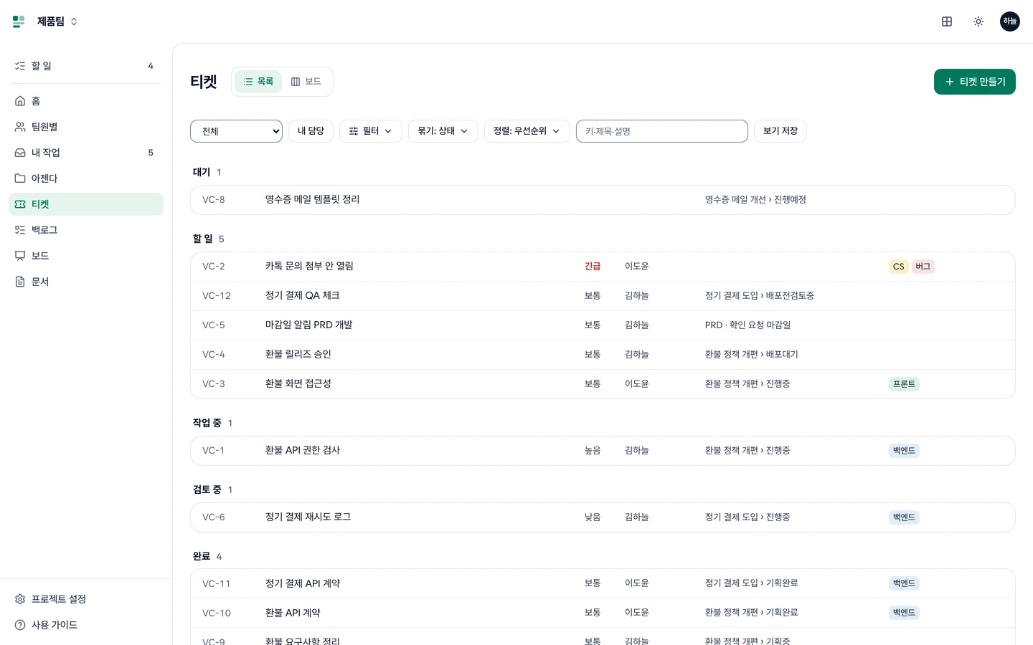
Task: Click the 백로그 list icon
Action: [x=20, y=230]
